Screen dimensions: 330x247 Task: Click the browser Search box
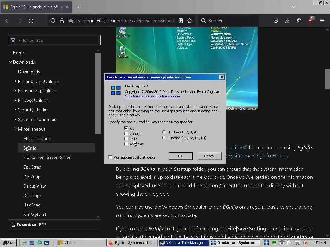(x=228, y=21)
